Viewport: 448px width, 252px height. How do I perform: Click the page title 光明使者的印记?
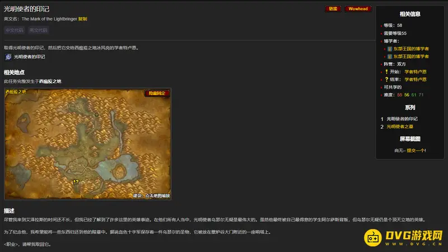pyautogui.click(x=26, y=9)
